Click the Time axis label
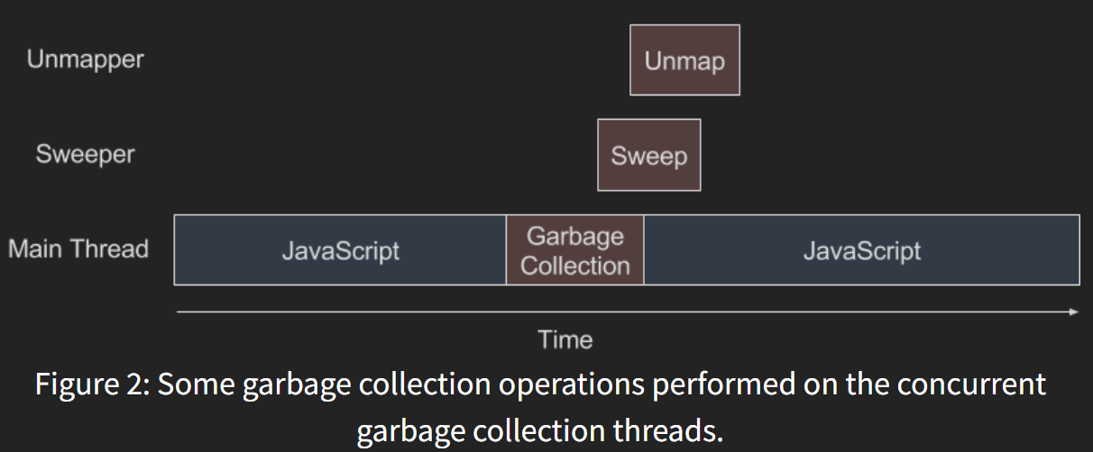Screen dimensions: 1093x452 (x=565, y=339)
